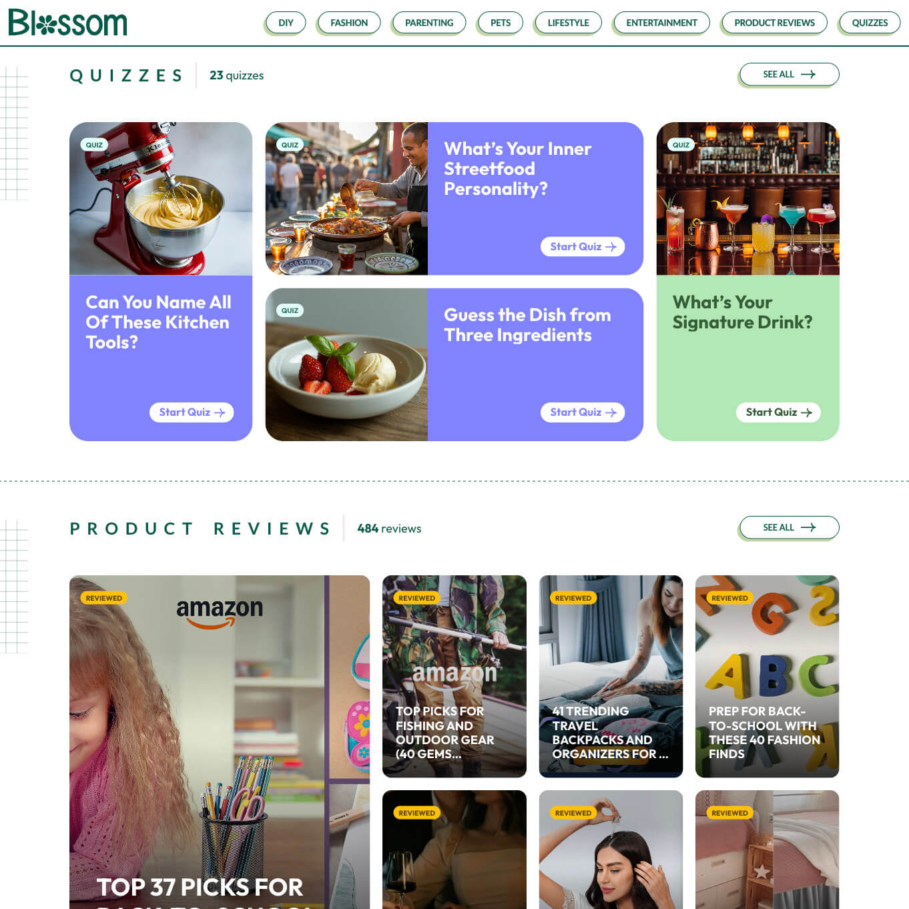The height and width of the screenshot is (909, 909).
Task: Open the back-to-school fashion finds review
Action: tap(767, 676)
